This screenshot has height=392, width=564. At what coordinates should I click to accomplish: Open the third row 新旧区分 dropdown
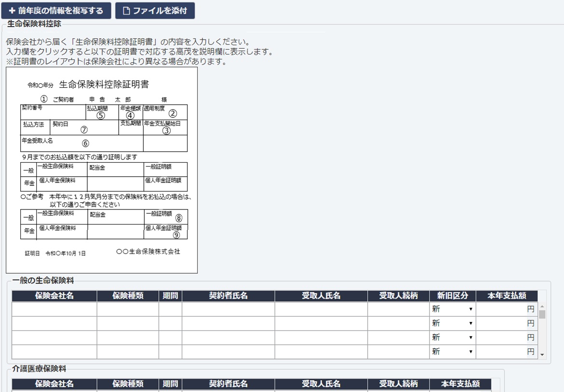click(452, 337)
